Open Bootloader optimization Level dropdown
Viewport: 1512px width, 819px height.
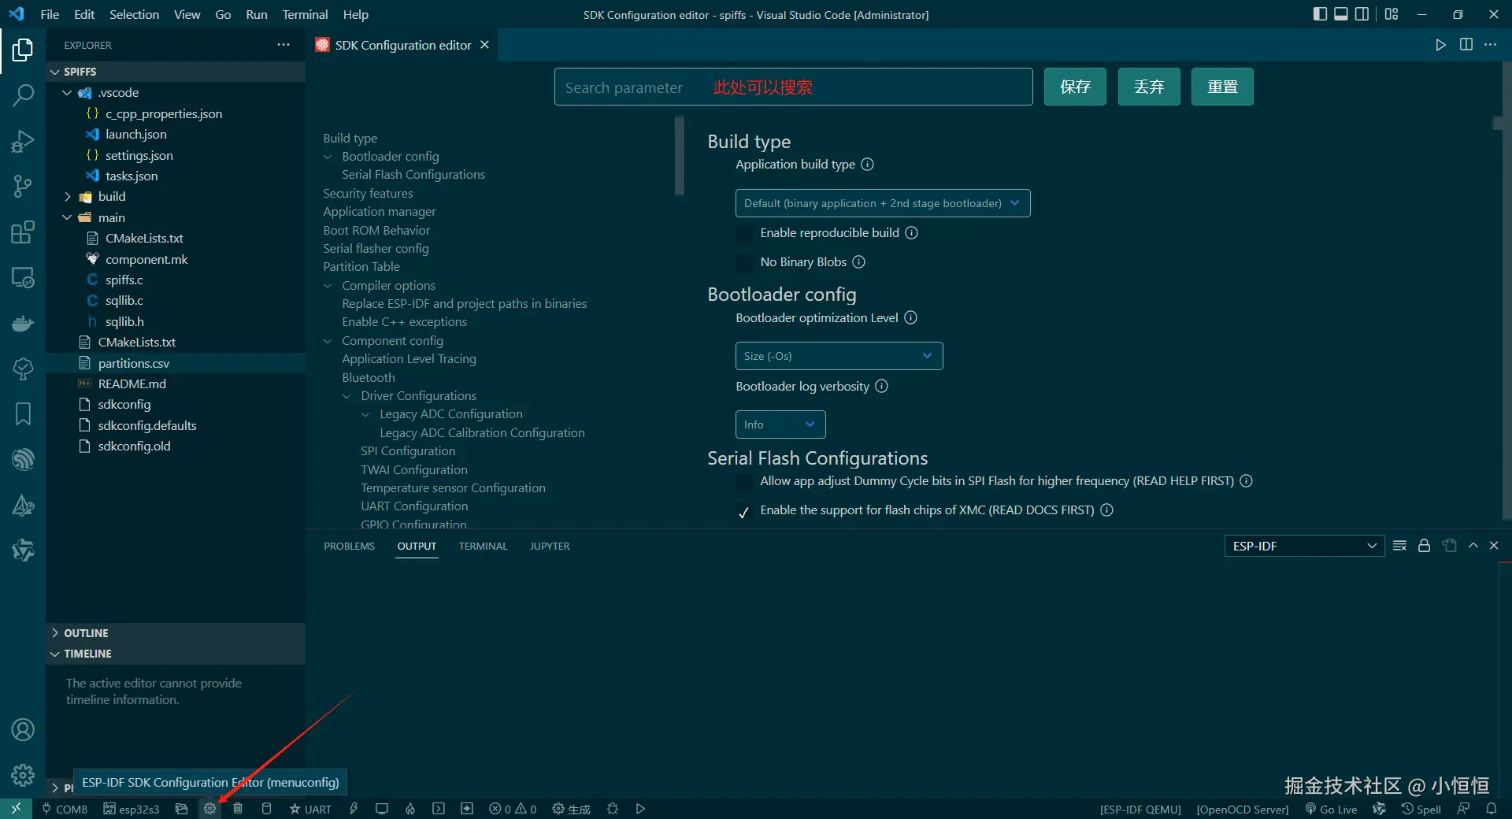(839, 356)
